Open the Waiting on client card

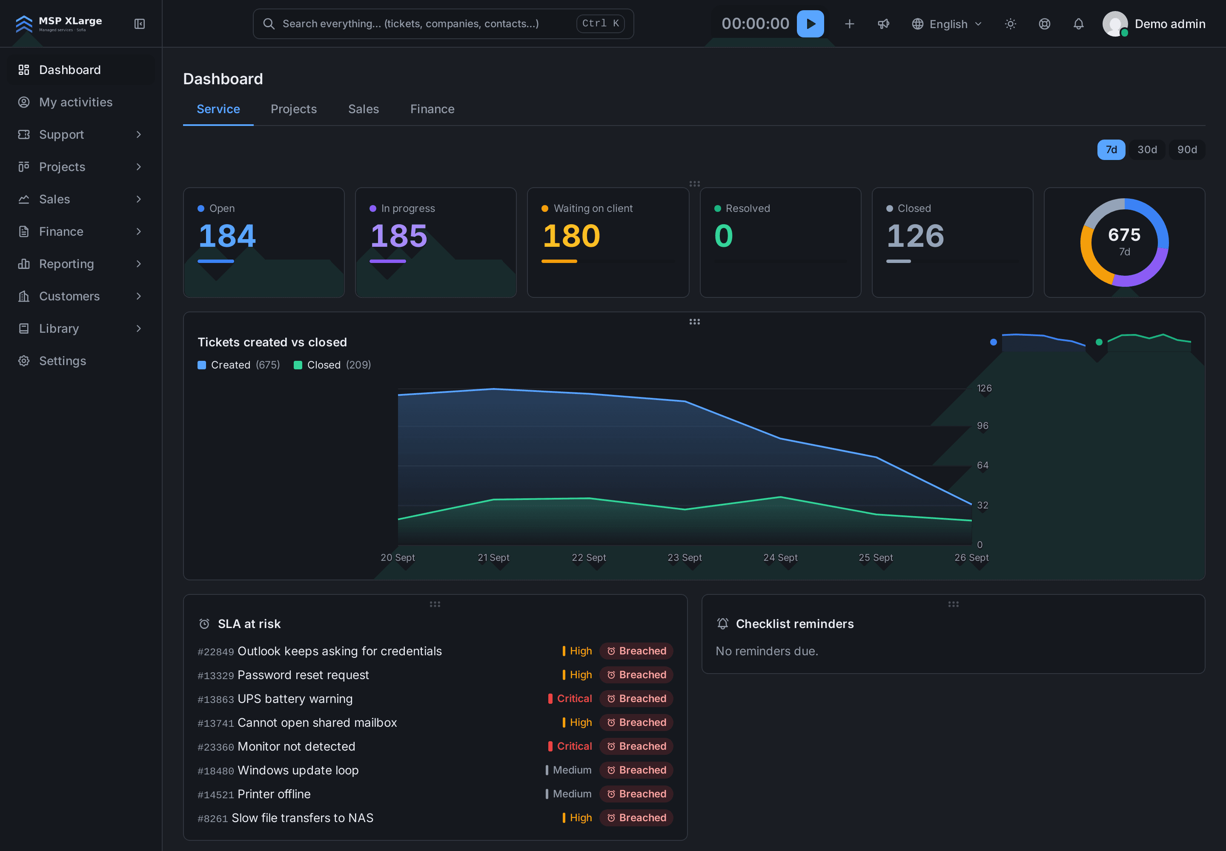(607, 242)
